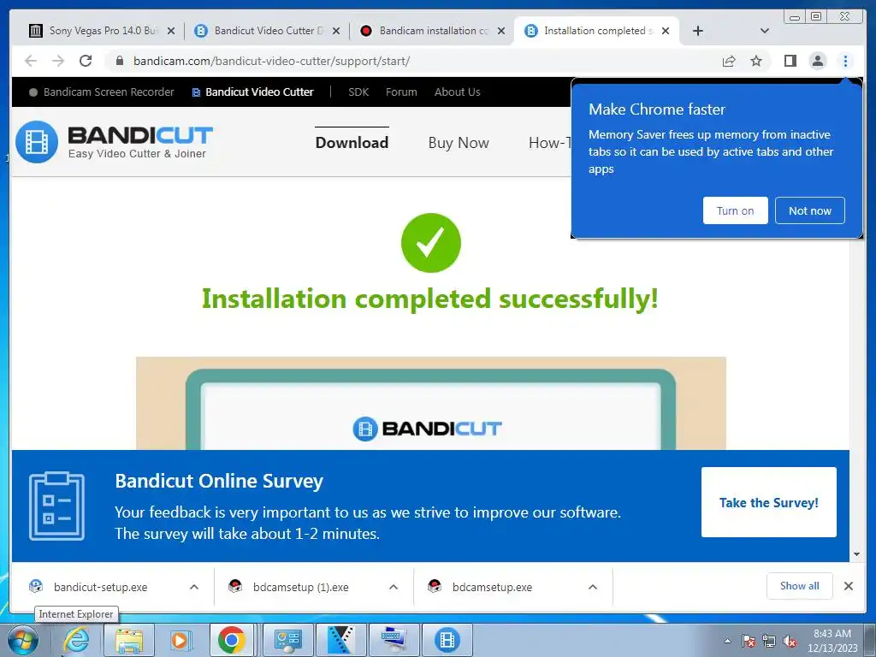The width and height of the screenshot is (876, 657).
Task: Open the Download menu item
Action: click(x=352, y=143)
